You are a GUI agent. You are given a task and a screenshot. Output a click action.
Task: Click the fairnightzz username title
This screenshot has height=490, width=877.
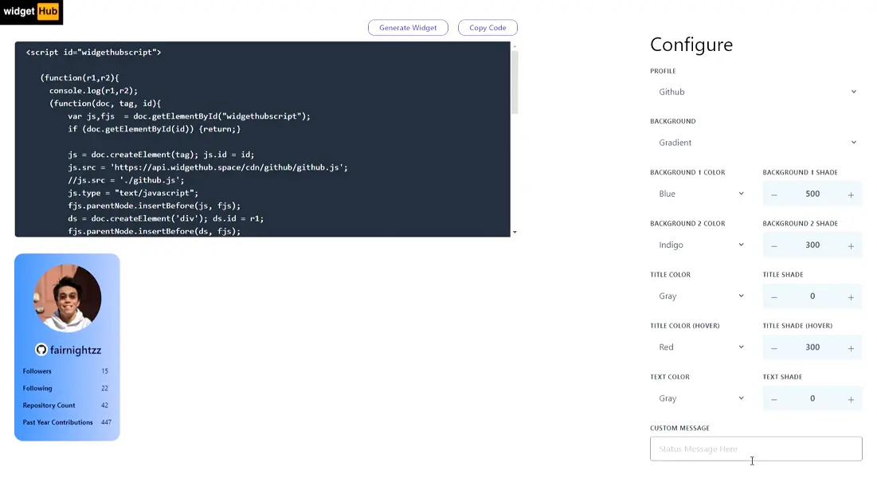point(76,350)
